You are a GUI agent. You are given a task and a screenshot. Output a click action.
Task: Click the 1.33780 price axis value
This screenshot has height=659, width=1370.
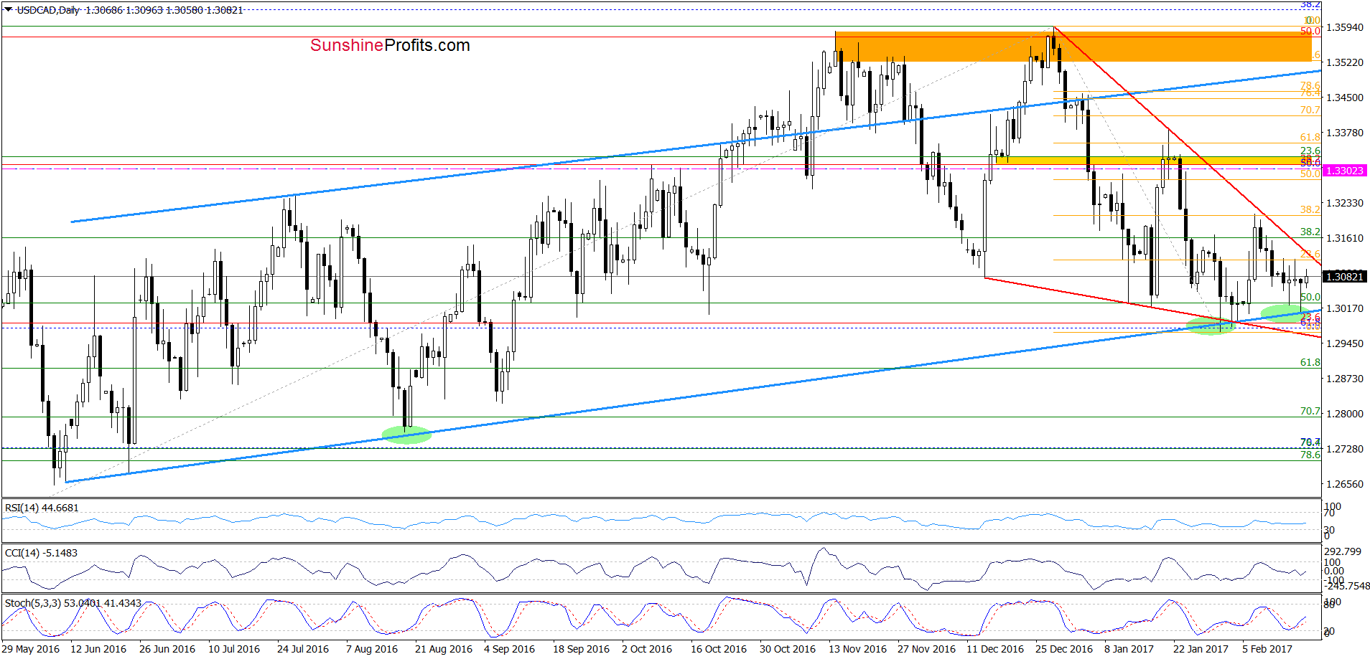point(1345,133)
